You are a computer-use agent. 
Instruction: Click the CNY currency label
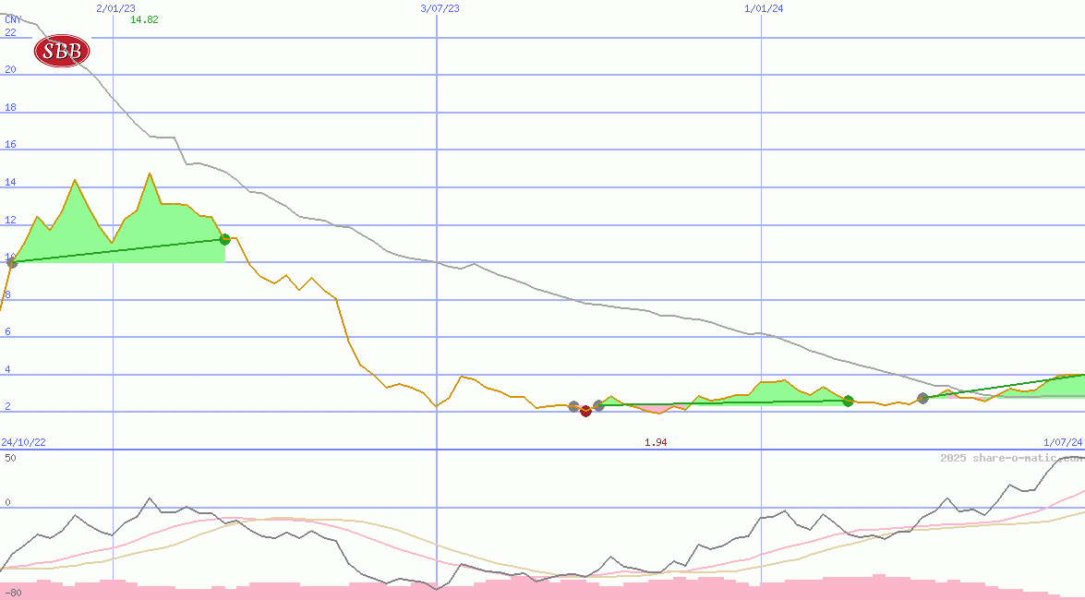tap(13, 18)
